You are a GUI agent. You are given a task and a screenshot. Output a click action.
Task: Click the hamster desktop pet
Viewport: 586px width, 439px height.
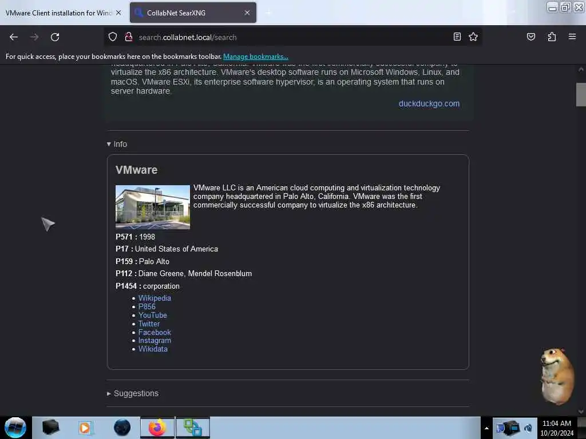[x=557, y=376]
